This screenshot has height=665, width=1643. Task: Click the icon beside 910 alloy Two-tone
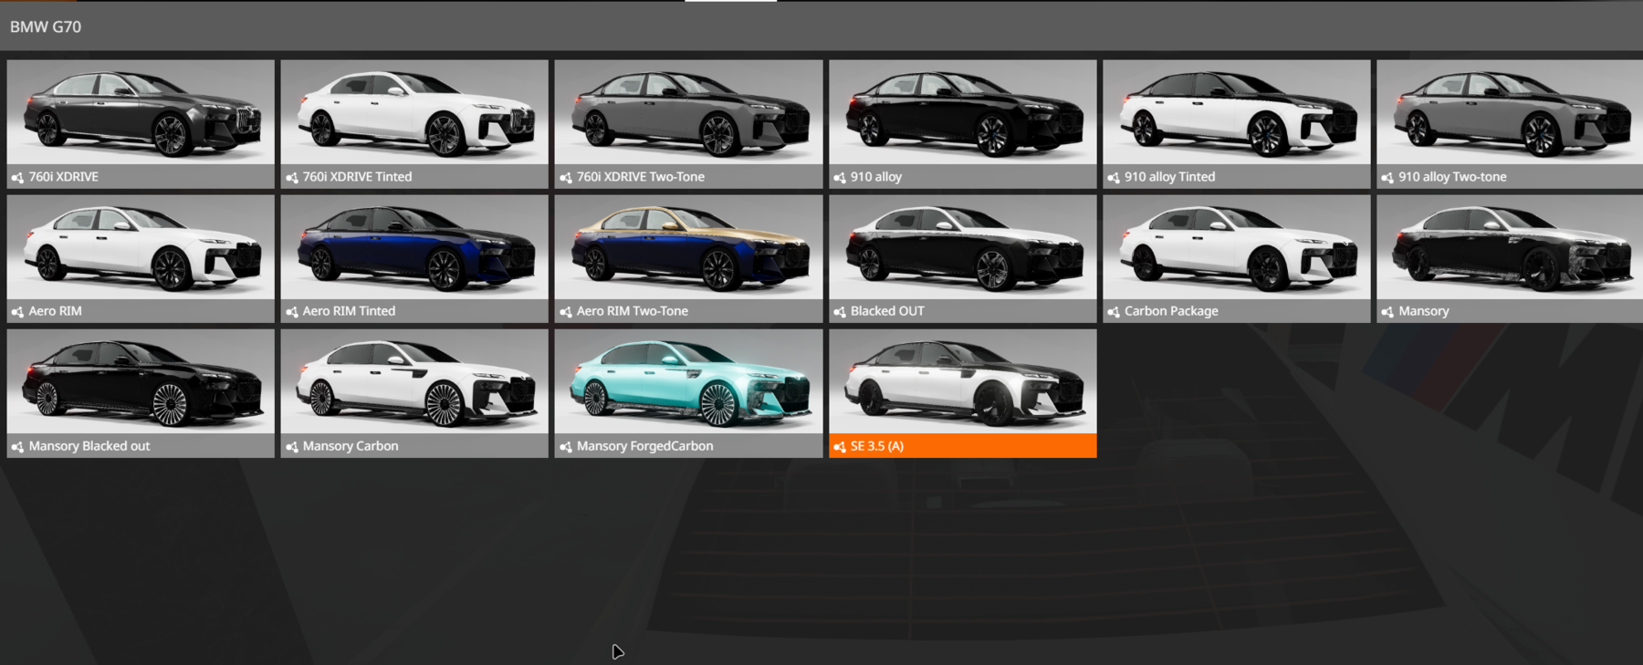click(x=1387, y=177)
